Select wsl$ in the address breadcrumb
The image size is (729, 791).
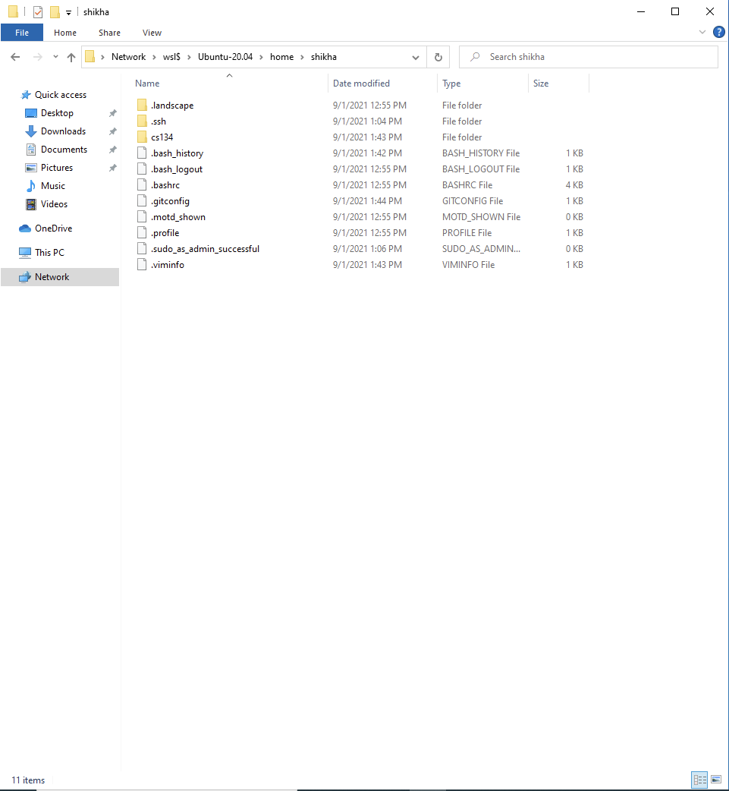pyautogui.click(x=171, y=57)
